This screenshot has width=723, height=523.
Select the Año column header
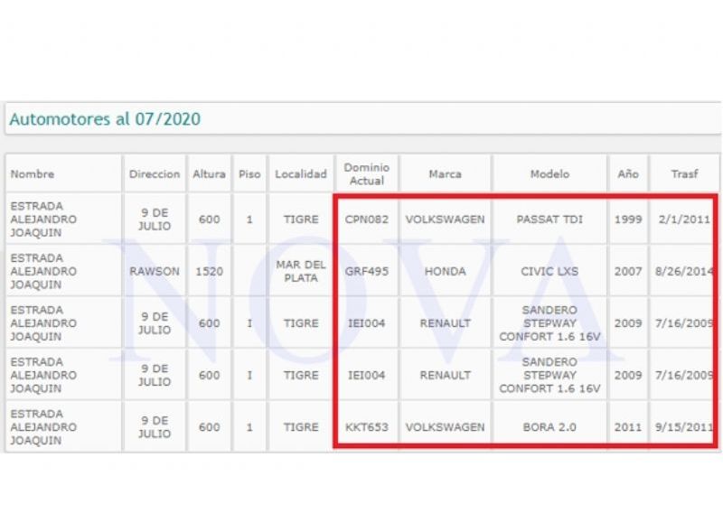pos(628,174)
